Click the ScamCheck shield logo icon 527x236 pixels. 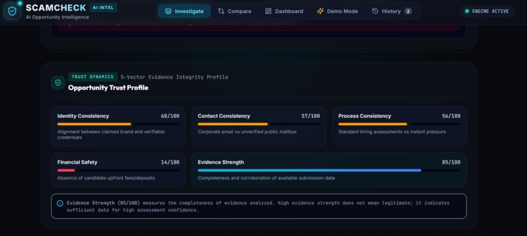[12, 11]
